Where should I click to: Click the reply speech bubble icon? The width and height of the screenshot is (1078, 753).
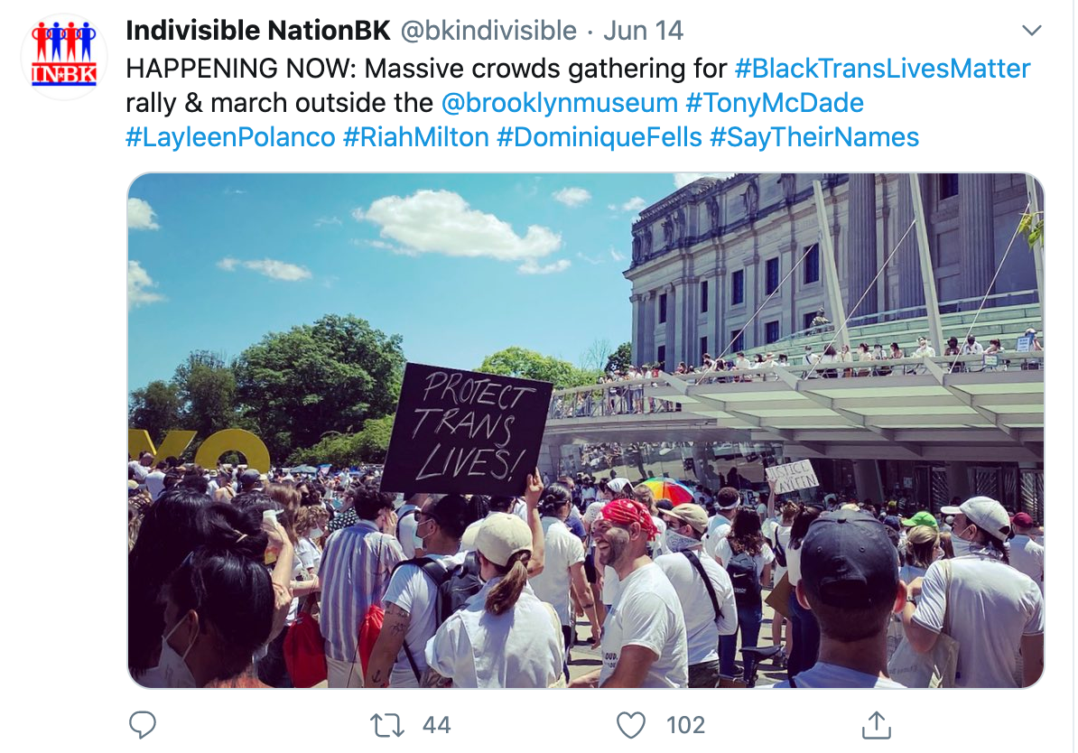pos(143,725)
